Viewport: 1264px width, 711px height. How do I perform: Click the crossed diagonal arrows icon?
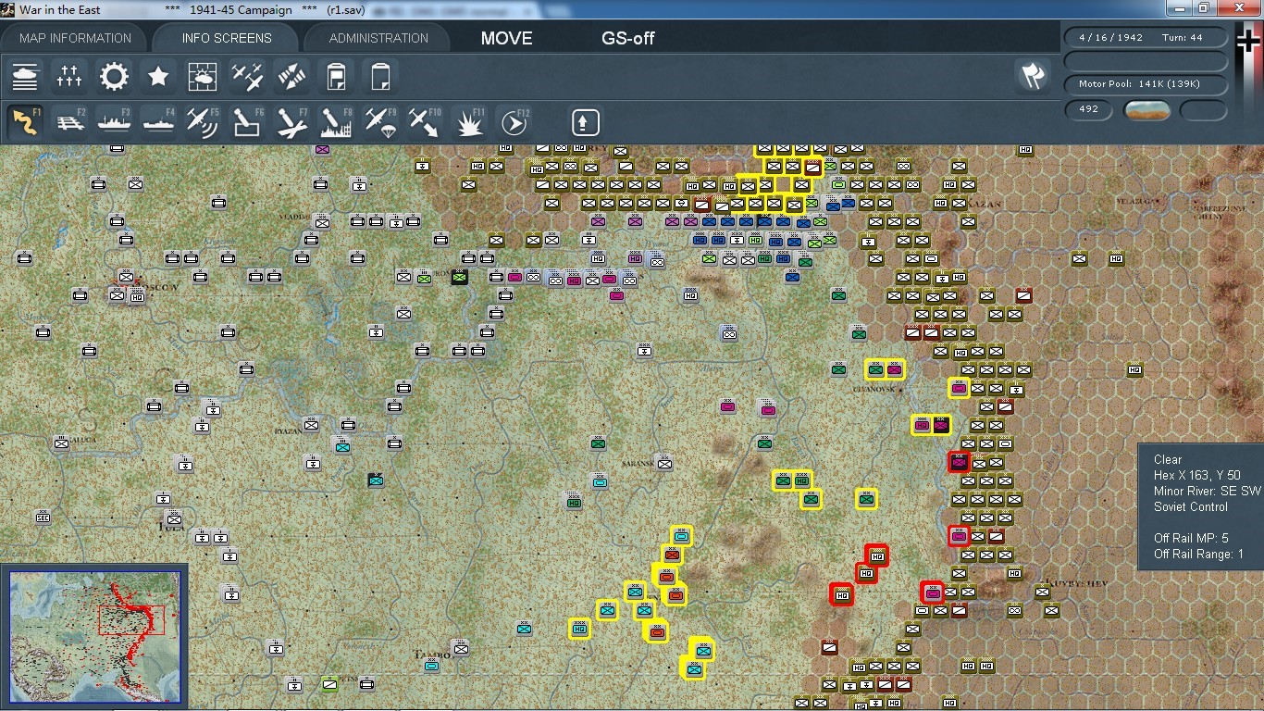291,76
